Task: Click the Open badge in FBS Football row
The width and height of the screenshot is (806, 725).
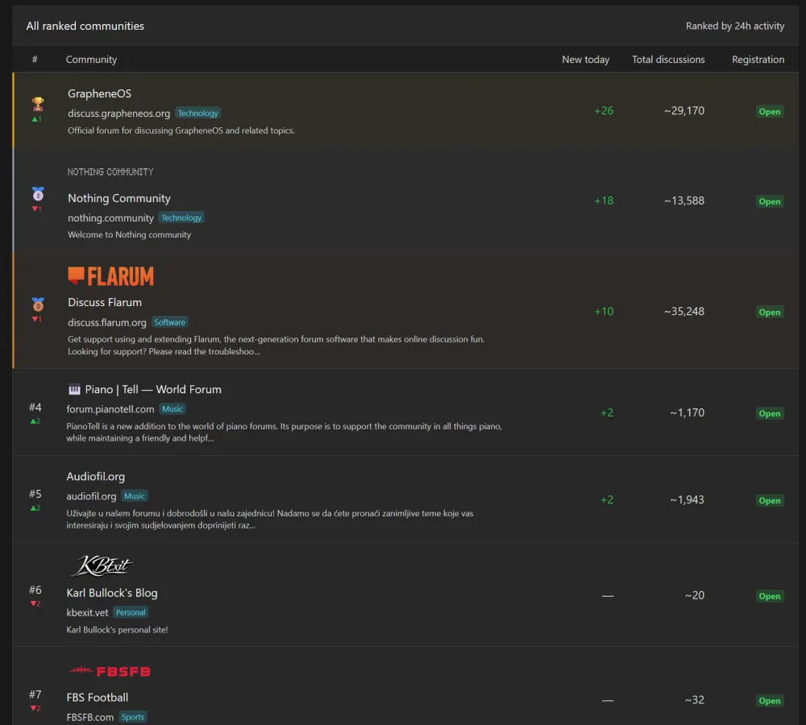Action: coord(770,701)
